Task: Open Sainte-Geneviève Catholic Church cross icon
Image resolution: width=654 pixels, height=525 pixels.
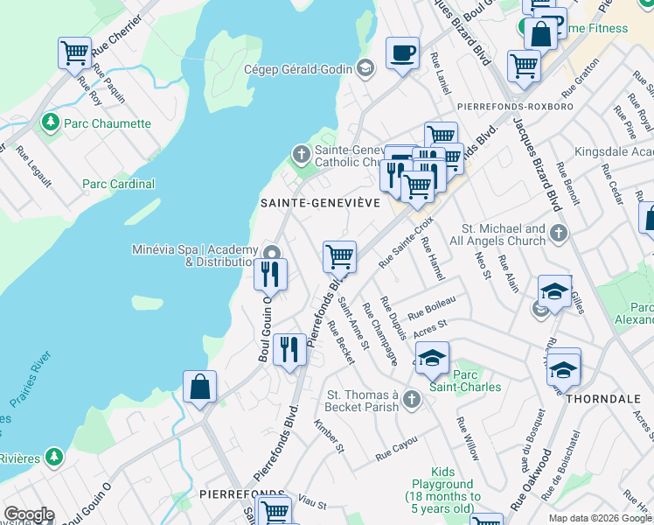Action: 301,154
